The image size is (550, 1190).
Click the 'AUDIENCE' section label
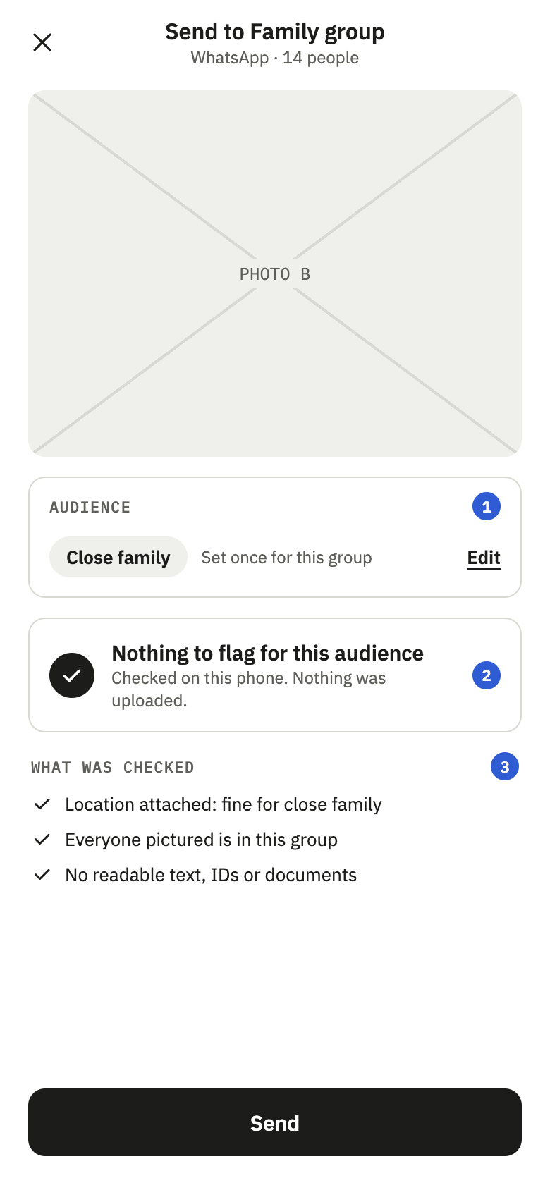(x=90, y=508)
